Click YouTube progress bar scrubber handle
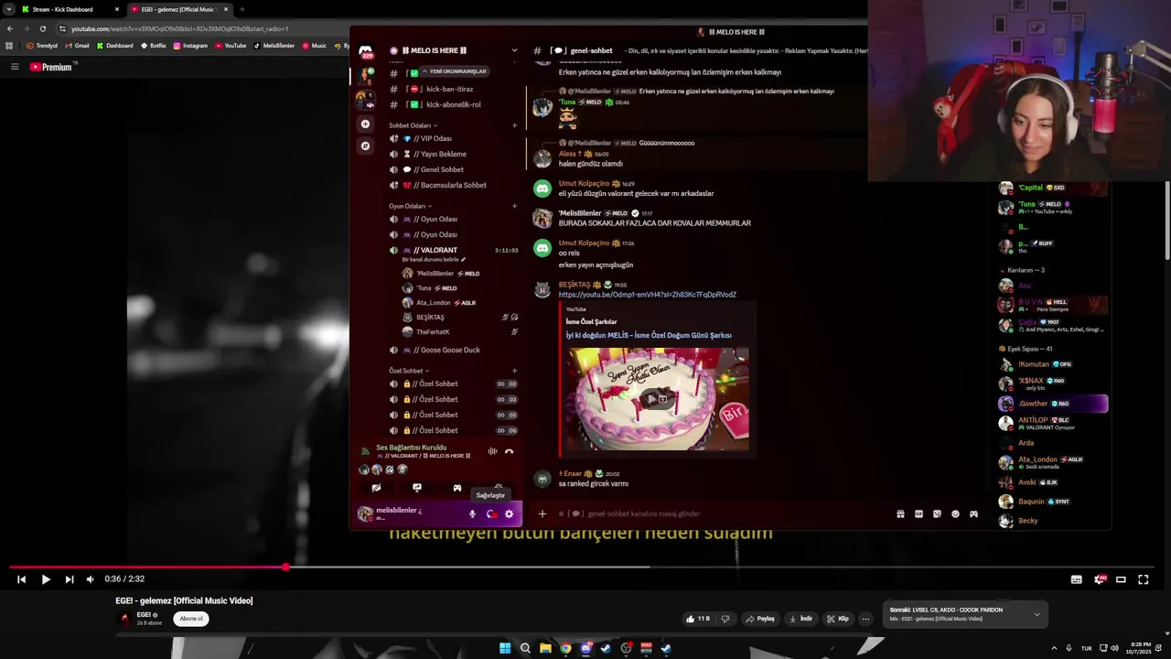 tap(285, 567)
